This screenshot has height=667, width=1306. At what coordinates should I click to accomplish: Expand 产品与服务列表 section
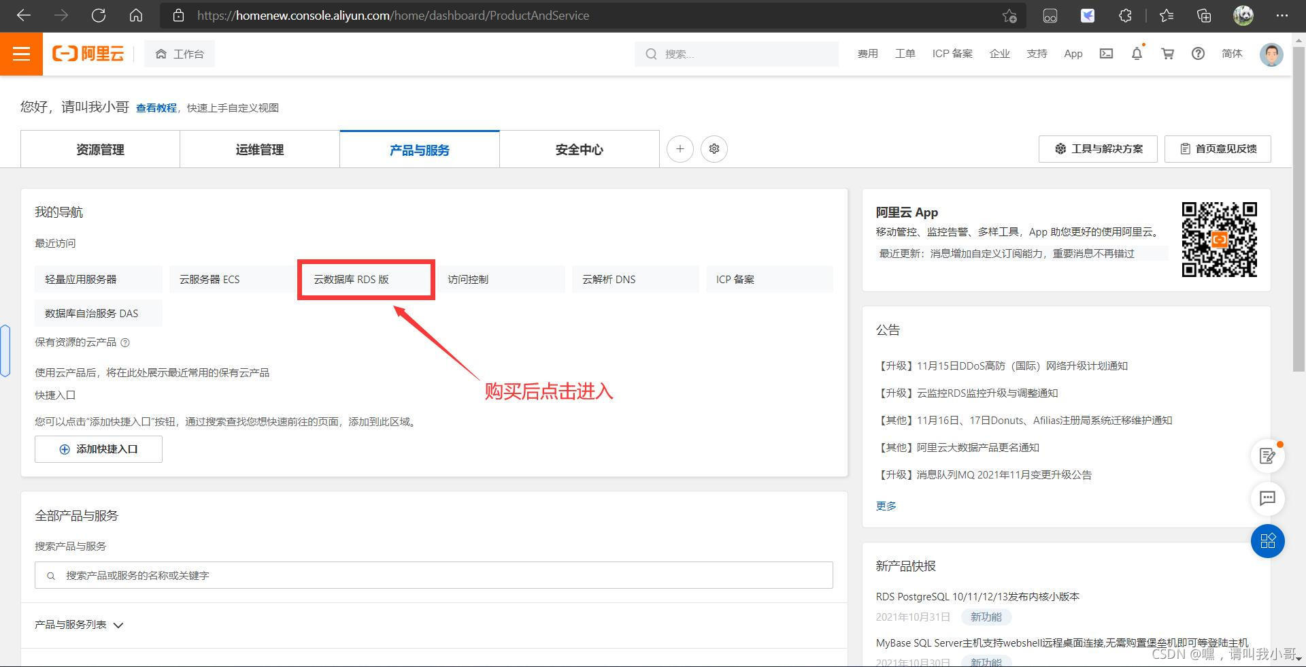(79, 625)
